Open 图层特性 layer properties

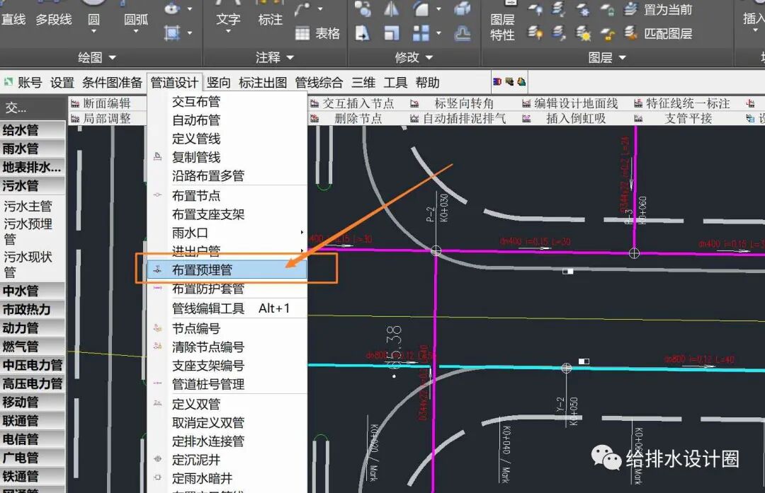click(502, 27)
